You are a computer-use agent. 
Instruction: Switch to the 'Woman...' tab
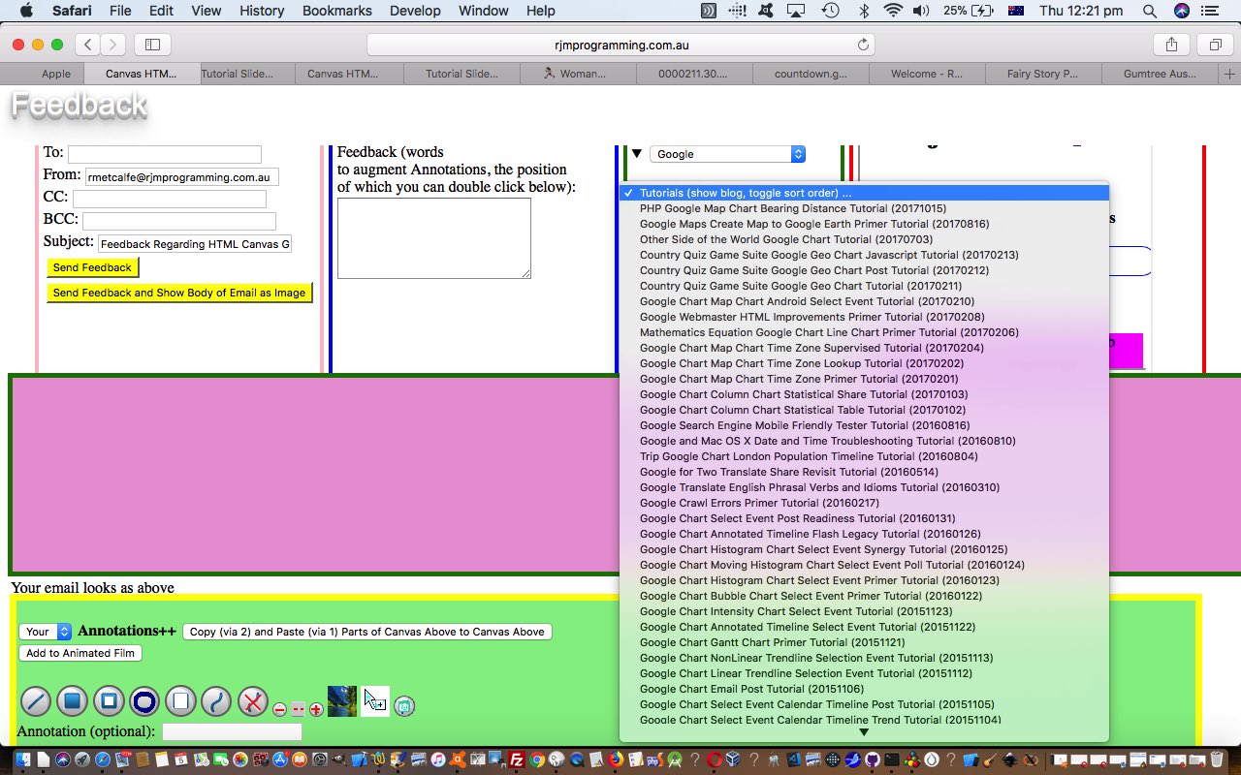click(x=577, y=74)
